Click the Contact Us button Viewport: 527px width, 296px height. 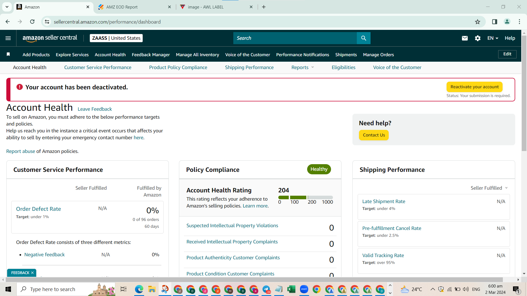(374, 135)
